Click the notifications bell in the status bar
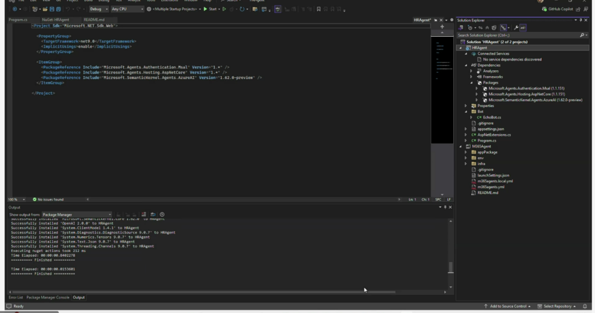 (x=585, y=306)
